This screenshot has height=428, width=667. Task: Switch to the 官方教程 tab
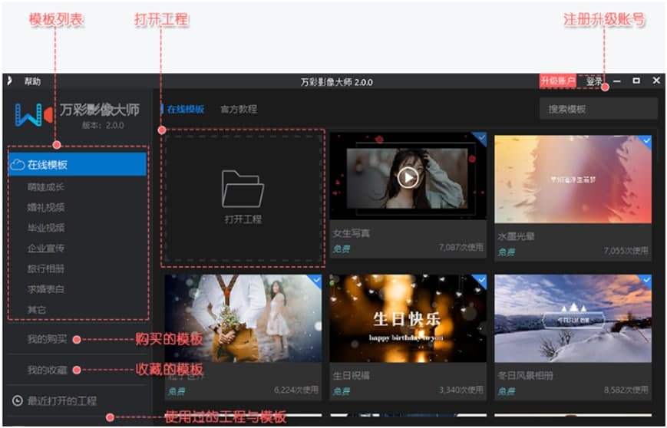(239, 109)
